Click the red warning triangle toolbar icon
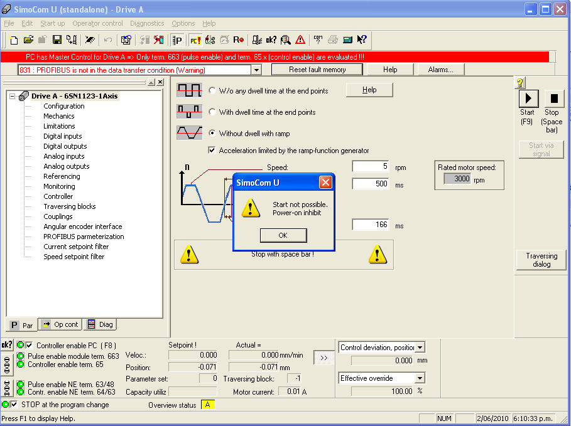This screenshot has height=426, width=571. tap(300, 40)
